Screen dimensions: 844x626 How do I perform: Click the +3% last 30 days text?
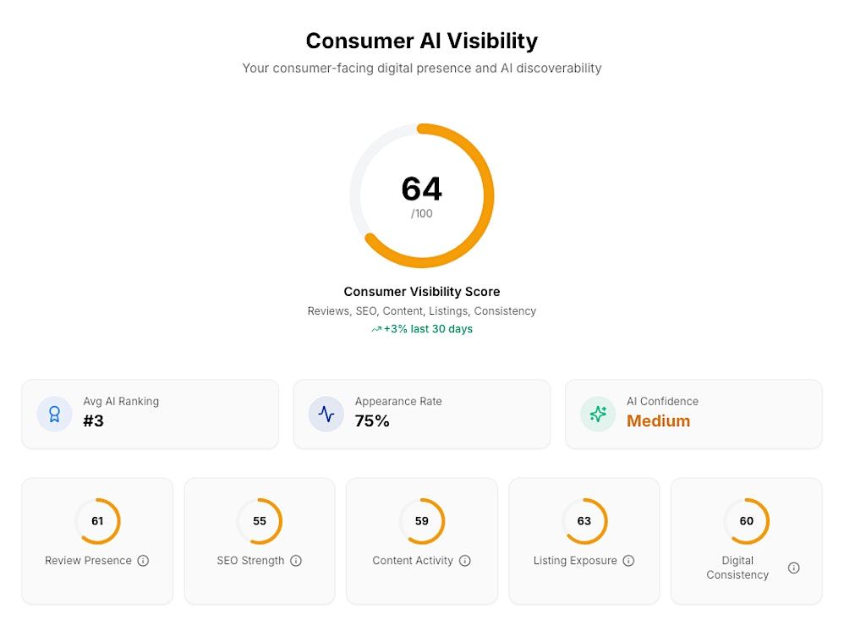[x=428, y=329]
